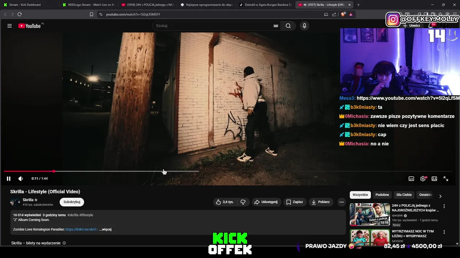Image resolution: width=460 pixels, height=258 pixels.
Task: Close the Skrilla - Lifestyle tab
Action: (x=349, y=5)
